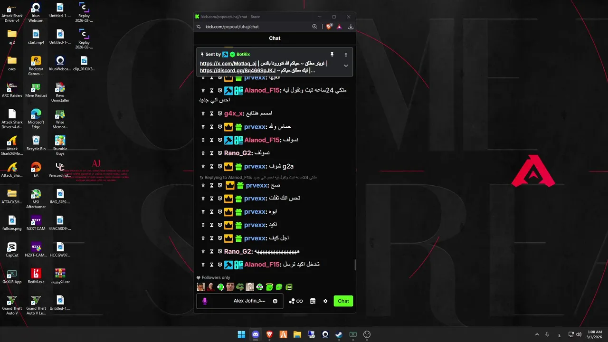
Task: Insert the first face emote from the emote row
Action: coord(201,287)
